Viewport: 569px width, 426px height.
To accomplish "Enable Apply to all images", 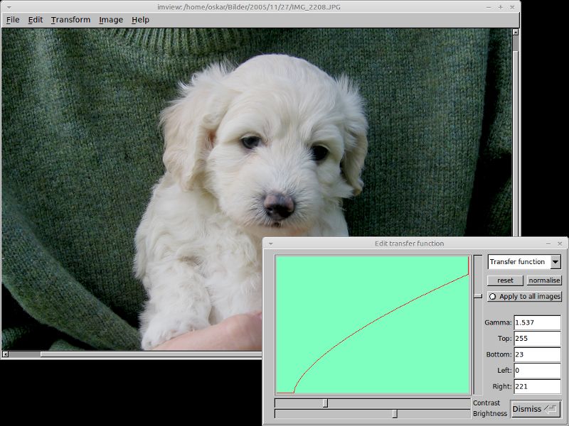I will pos(524,296).
